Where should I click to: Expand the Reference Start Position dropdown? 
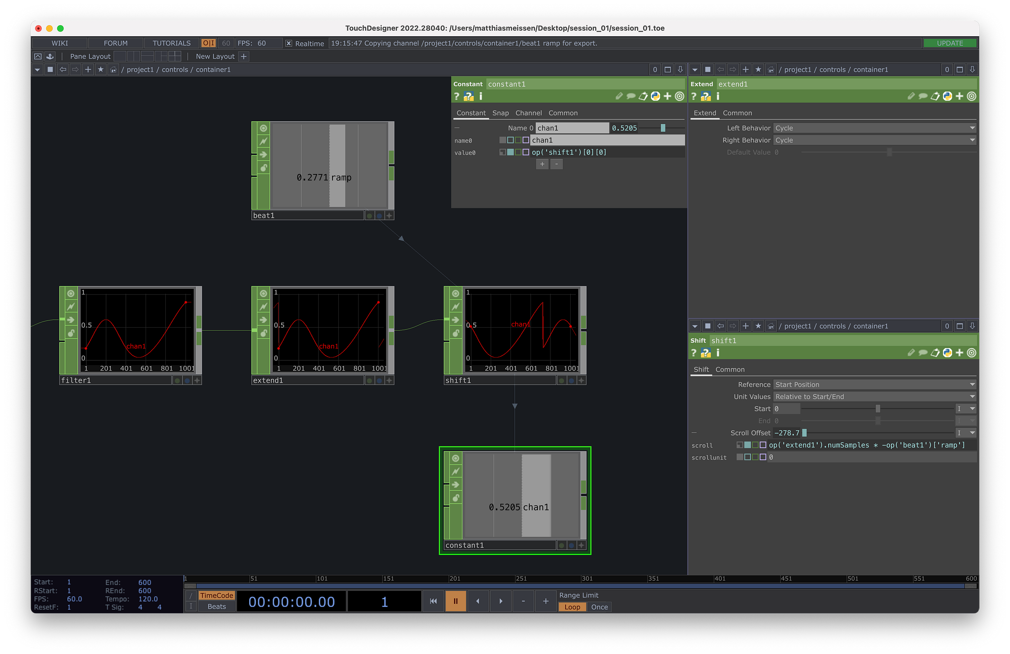pos(874,384)
